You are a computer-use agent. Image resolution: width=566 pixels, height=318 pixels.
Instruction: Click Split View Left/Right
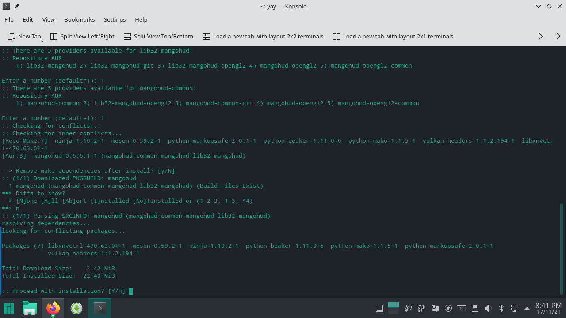[82, 36]
